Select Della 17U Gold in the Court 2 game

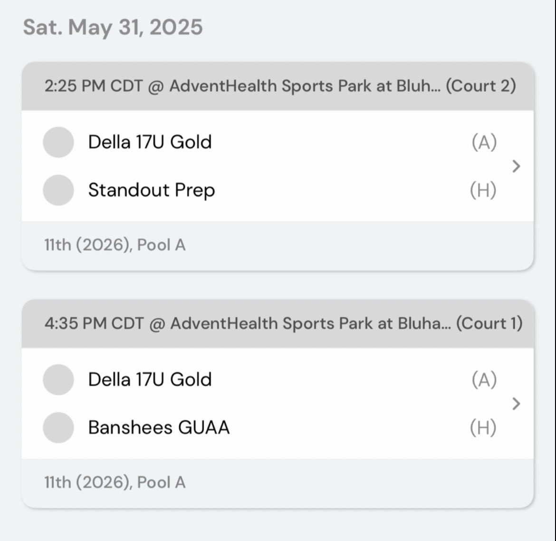coord(150,142)
